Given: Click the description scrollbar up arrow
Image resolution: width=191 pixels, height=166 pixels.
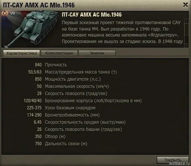Looking at the screenshot, I should coord(187,21).
